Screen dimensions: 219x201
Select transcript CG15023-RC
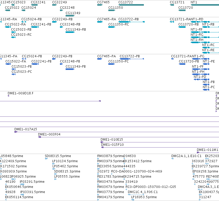pos(21,35)
